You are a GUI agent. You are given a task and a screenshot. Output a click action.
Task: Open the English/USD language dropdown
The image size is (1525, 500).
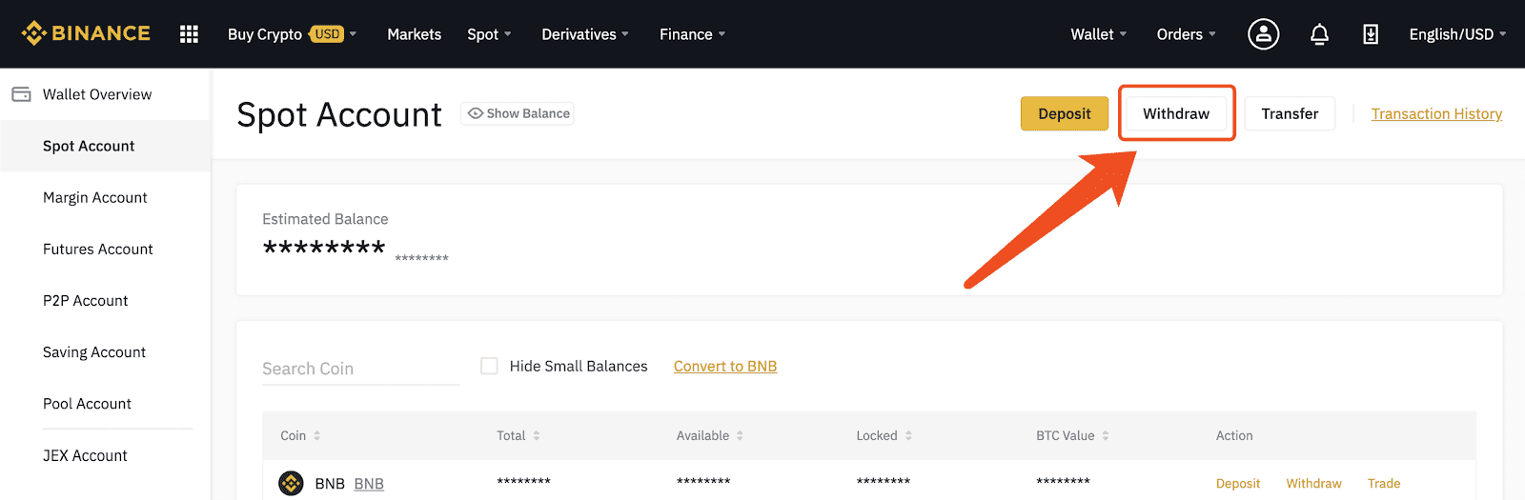click(x=1457, y=34)
